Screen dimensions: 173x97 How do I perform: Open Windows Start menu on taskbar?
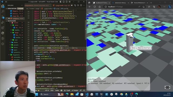pyautogui.click(x=37, y=94)
